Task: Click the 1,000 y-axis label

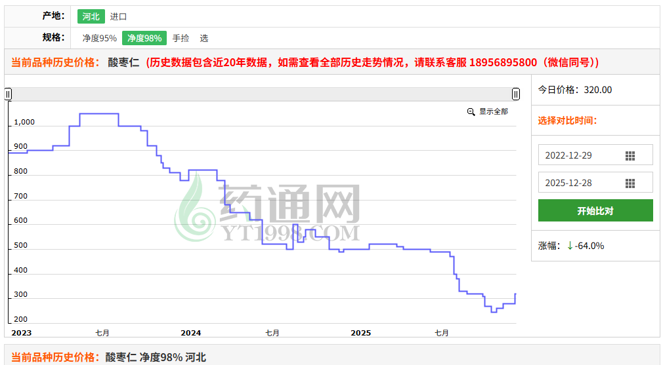Action: click(x=24, y=122)
